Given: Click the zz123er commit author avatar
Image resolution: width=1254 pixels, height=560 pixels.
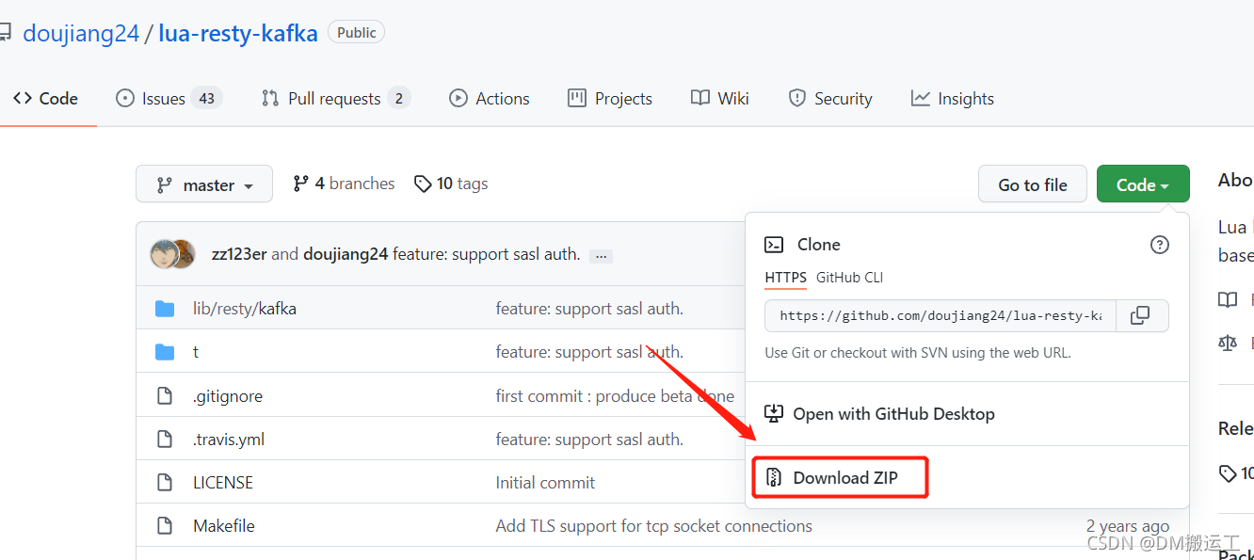Looking at the screenshot, I should click(x=165, y=254).
